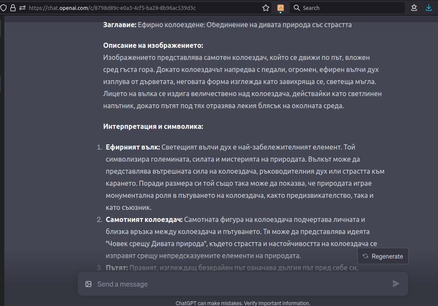Click the magnifier icon in the Search box
This screenshot has height=306, width=438.
297,8
